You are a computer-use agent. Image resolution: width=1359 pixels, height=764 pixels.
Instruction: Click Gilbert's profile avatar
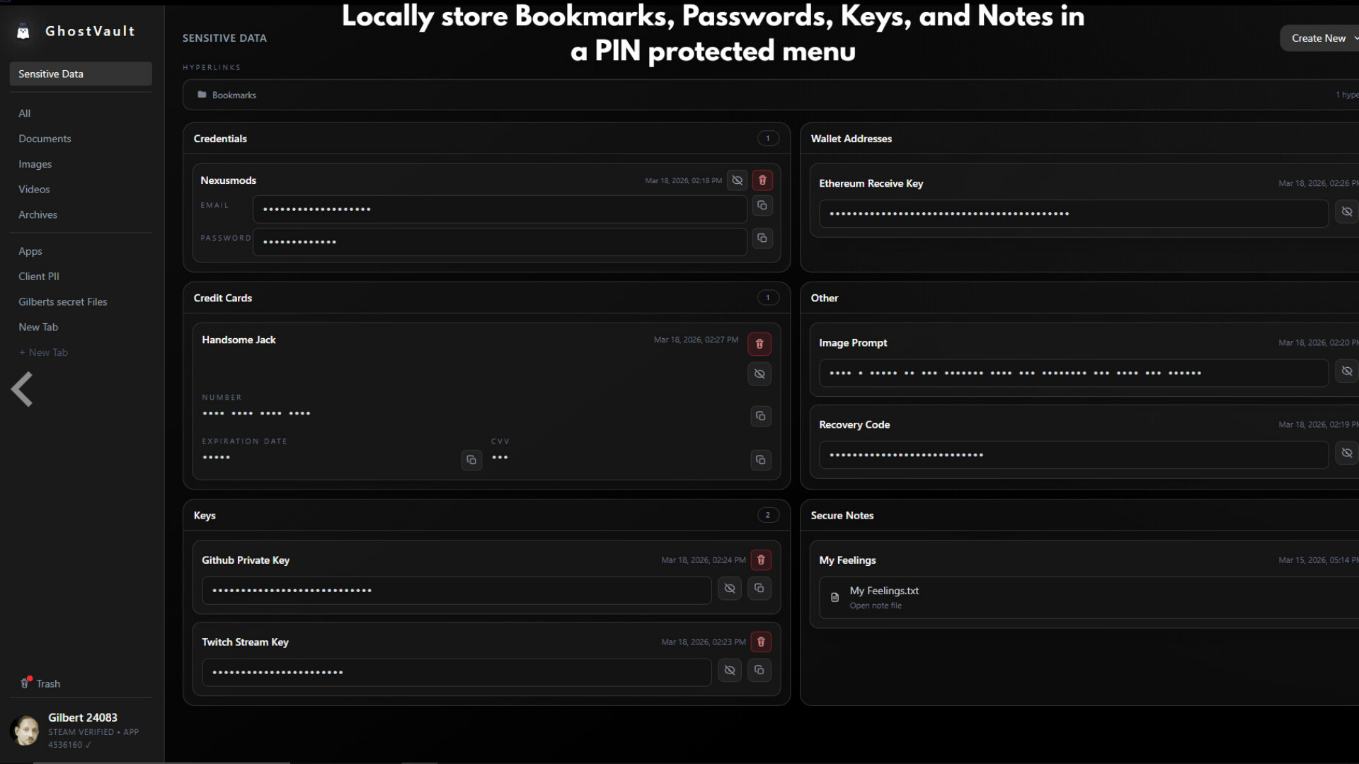point(26,730)
